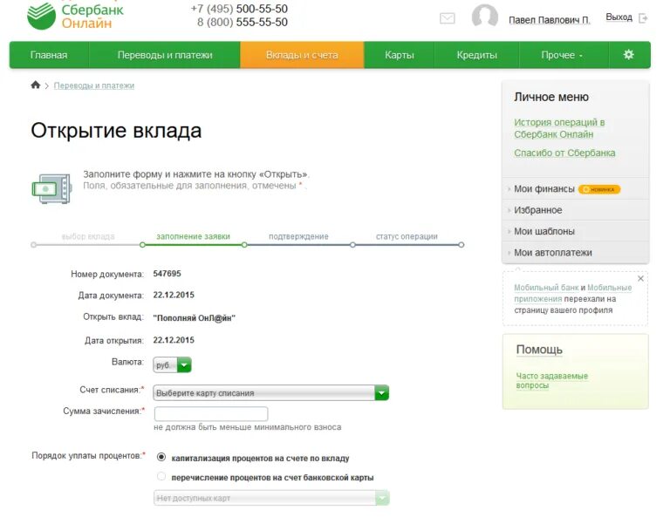Viewport: 670px width, 517px height.
Task: Click document number 547695
Action: click(x=167, y=273)
